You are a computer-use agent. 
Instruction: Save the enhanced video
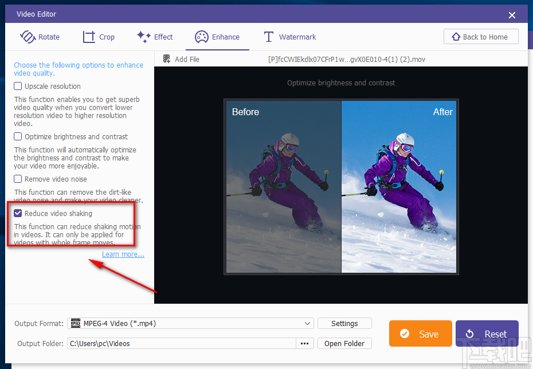click(421, 333)
